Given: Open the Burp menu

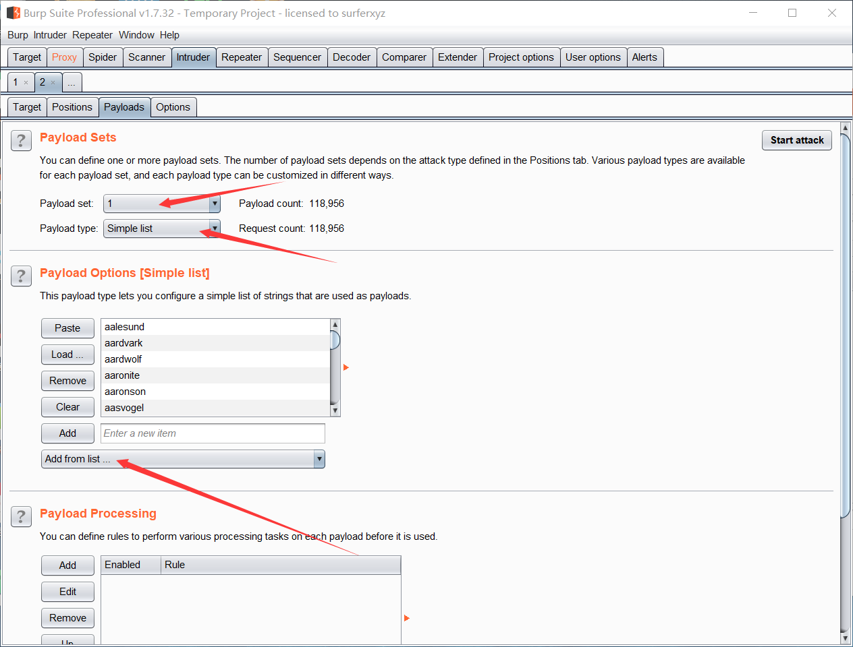Looking at the screenshot, I should 18,35.
